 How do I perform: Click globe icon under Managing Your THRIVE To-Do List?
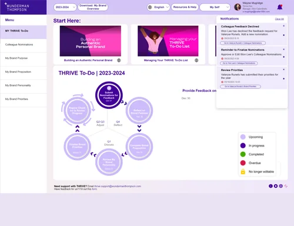click(196, 60)
